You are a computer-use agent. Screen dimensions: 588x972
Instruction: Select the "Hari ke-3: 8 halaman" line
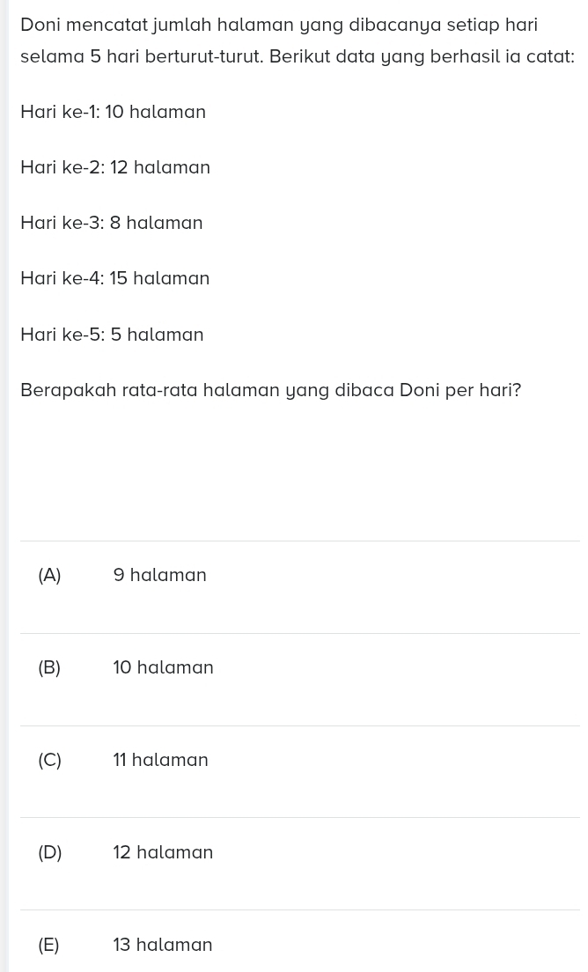pos(112,224)
